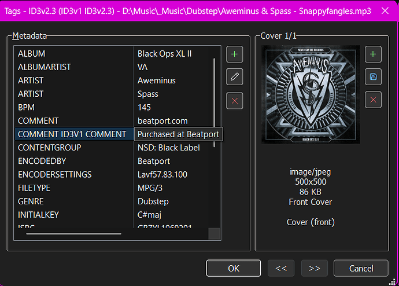Screen dimensions: 399x286
Task: Close the Tags dialog window
Action: (x=385, y=10)
